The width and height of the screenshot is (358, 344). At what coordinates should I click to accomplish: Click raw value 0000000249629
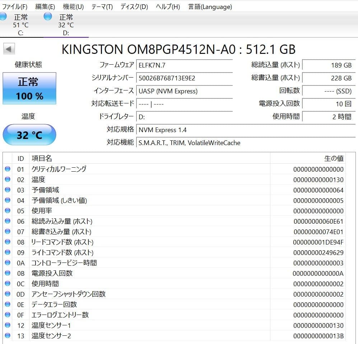[x=318, y=252]
